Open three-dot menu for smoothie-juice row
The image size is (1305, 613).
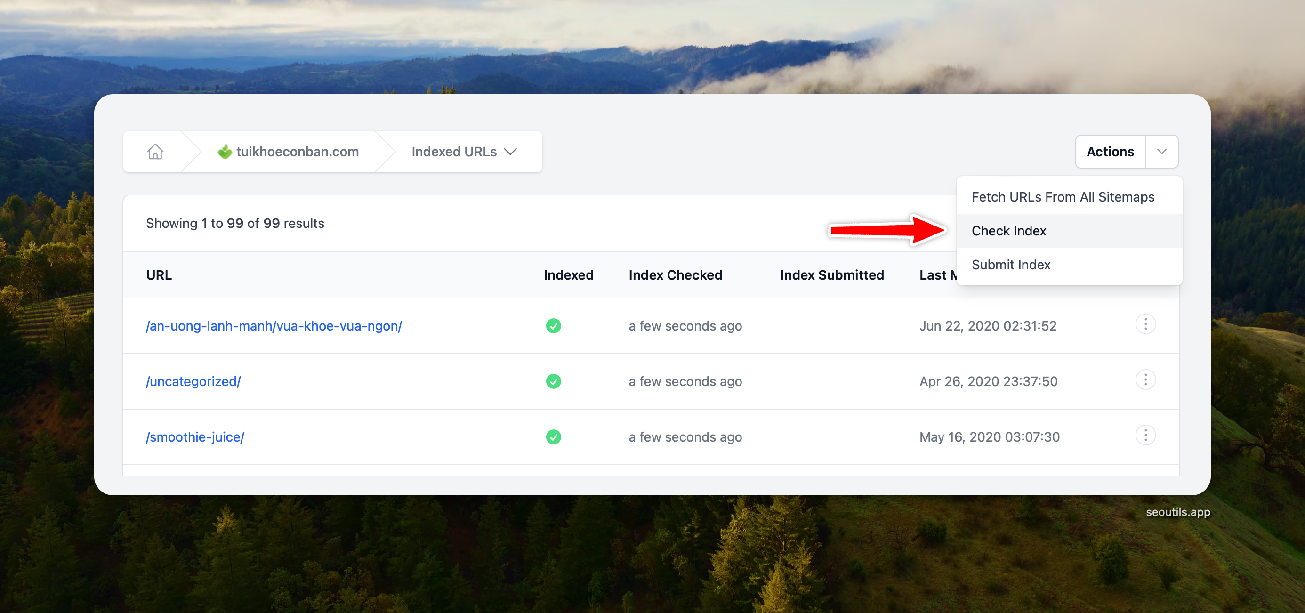point(1145,436)
